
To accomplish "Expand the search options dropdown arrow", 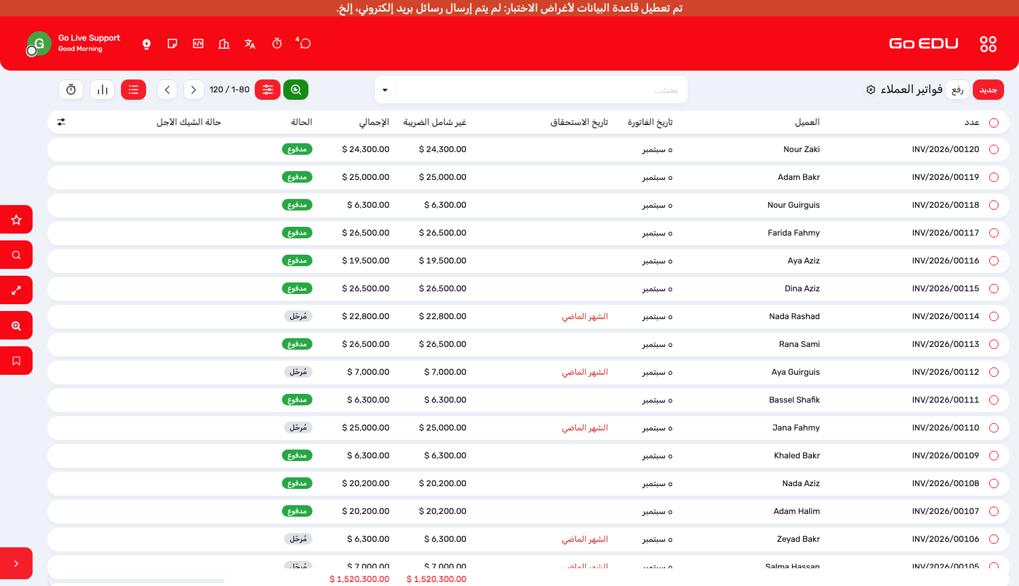I will tap(385, 90).
